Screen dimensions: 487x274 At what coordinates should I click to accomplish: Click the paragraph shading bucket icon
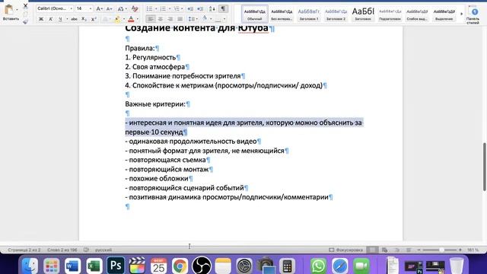pyautogui.click(x=205, y=19)
